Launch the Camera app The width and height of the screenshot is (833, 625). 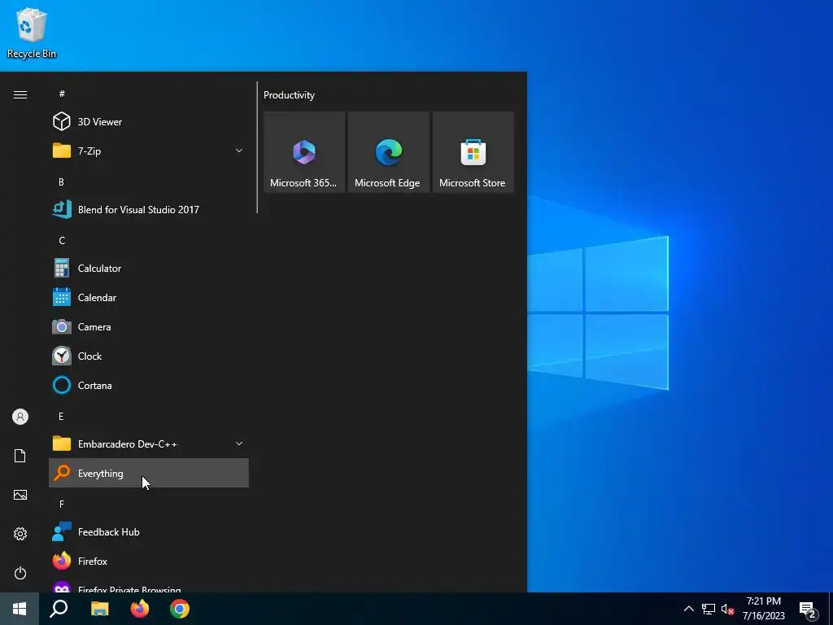click(x=149, y=327)
